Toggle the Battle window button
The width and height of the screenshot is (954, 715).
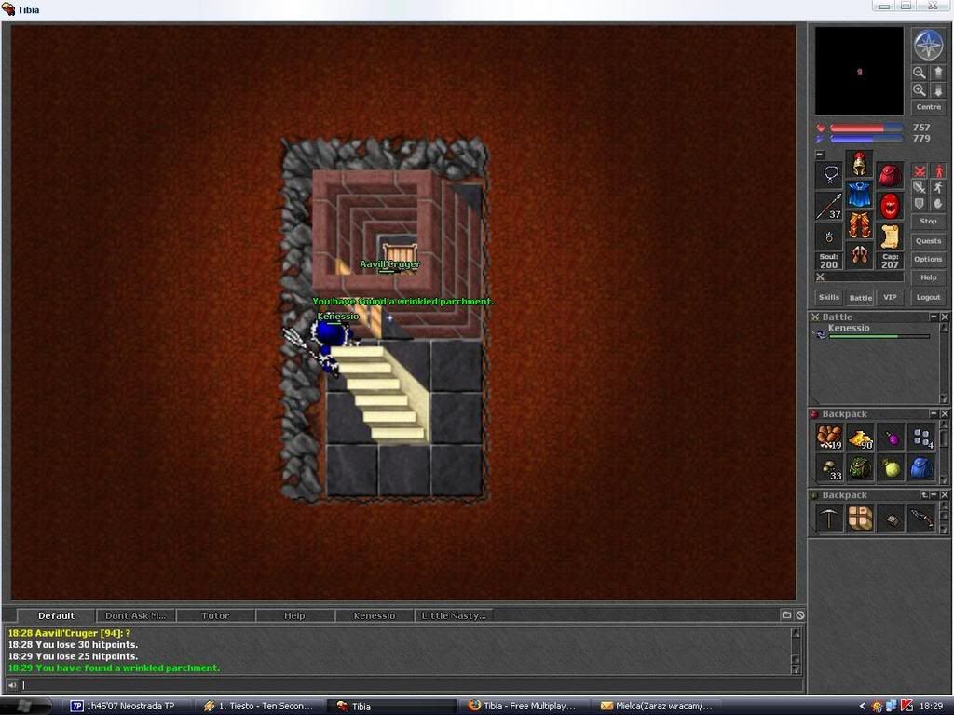coord(860,297)
